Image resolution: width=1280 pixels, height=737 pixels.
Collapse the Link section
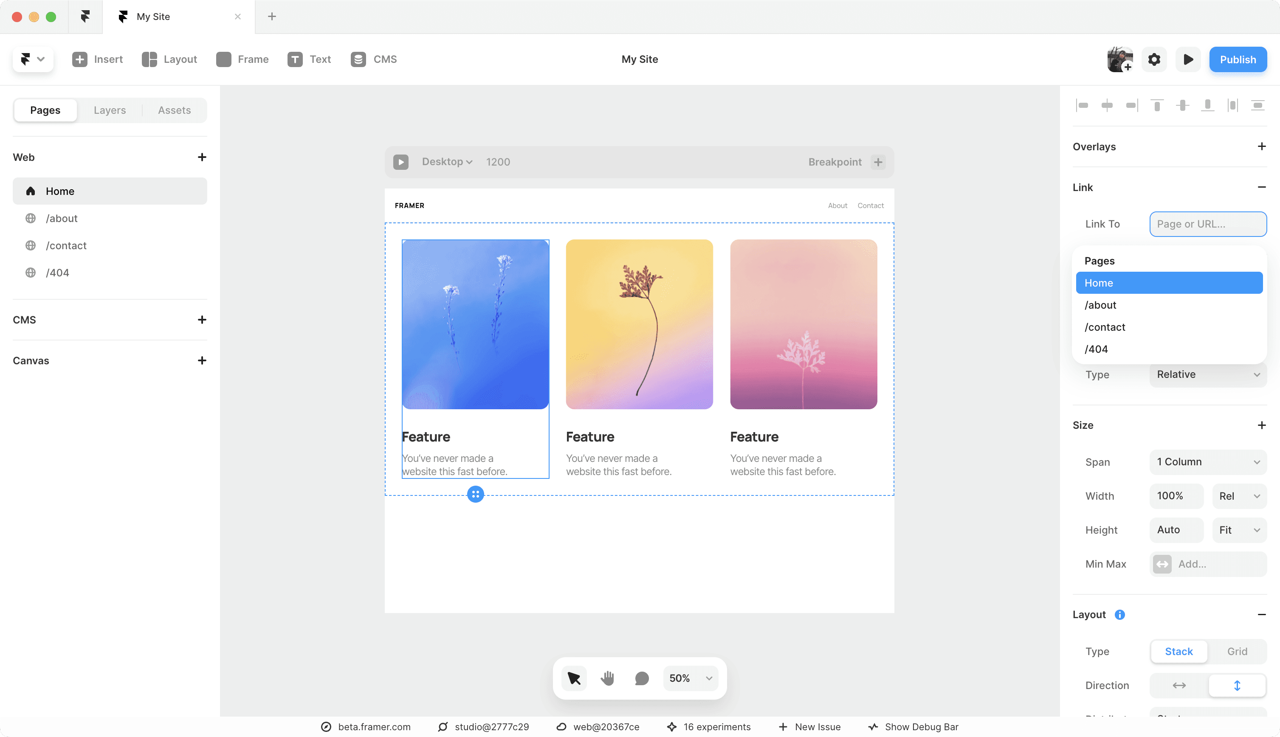tap(1261, 187)
